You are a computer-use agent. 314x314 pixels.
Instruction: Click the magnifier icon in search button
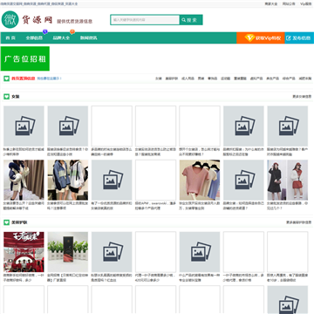184,20
